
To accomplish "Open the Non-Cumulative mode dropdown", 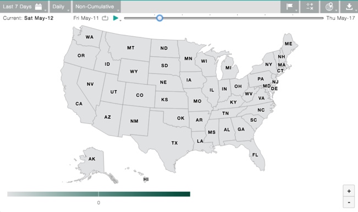I will click(x=97, y=7).
